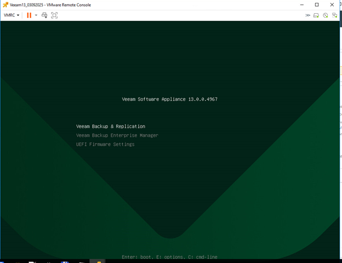
Task: Select Veeam Backup & Replication boot entry
Action: coord(111,127)
